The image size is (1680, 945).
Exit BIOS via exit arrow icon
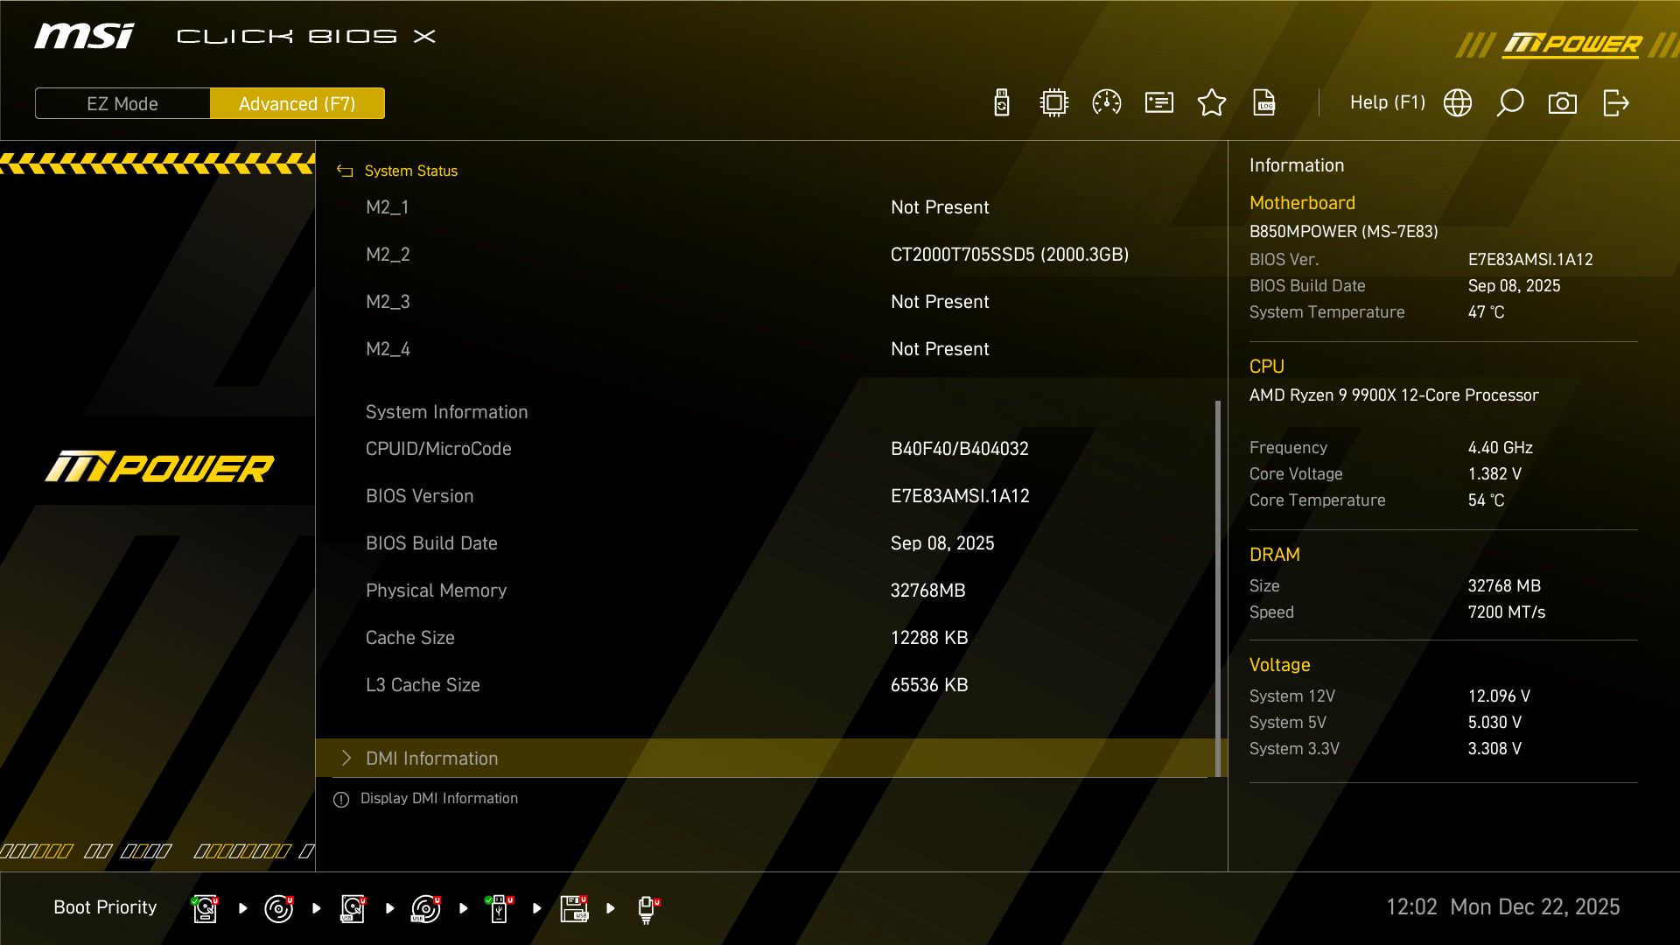pos(1614,102)
